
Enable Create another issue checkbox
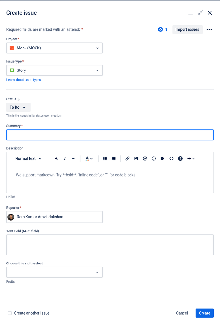[10, 313]
